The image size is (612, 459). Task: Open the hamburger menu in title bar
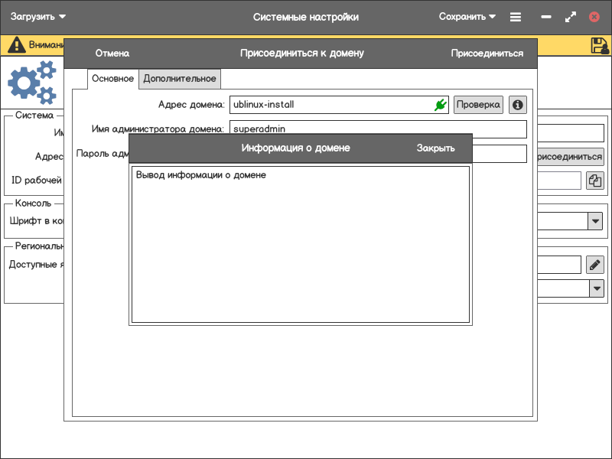coord(516,17)
